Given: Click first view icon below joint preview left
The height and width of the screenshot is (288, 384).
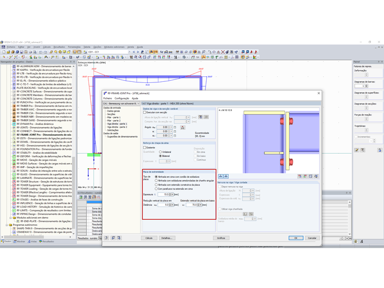Looking at the screenshot, I should [x=221, y=176].
